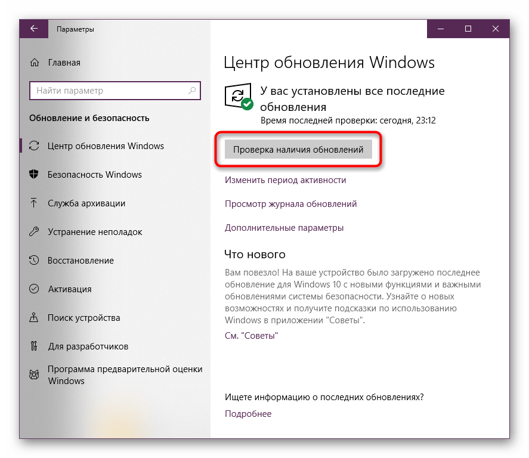Viewport: 529px width, 458px height.
Task: Open Главная via the home icon
Action: [35, 63]
